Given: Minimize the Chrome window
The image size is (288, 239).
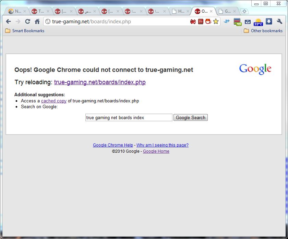Looking at the screenshot, I should click(256, 4).
